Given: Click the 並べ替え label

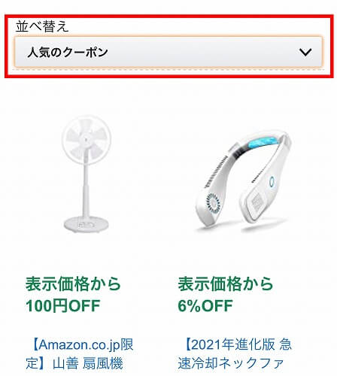Looking at the screenshot, I should pos(42,26).
